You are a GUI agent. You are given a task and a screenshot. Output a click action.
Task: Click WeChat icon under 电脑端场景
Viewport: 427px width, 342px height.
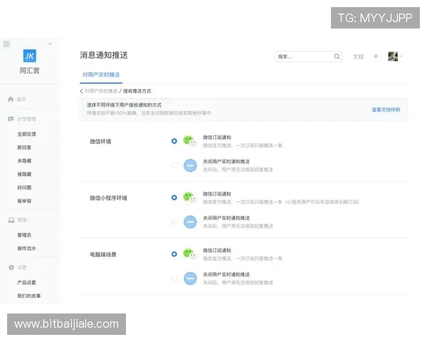tap(190, 254)
